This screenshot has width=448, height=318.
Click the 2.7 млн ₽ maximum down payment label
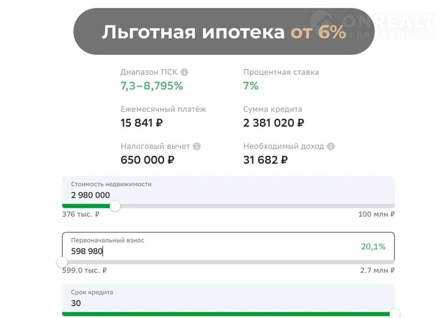click(x=377, y=270)
